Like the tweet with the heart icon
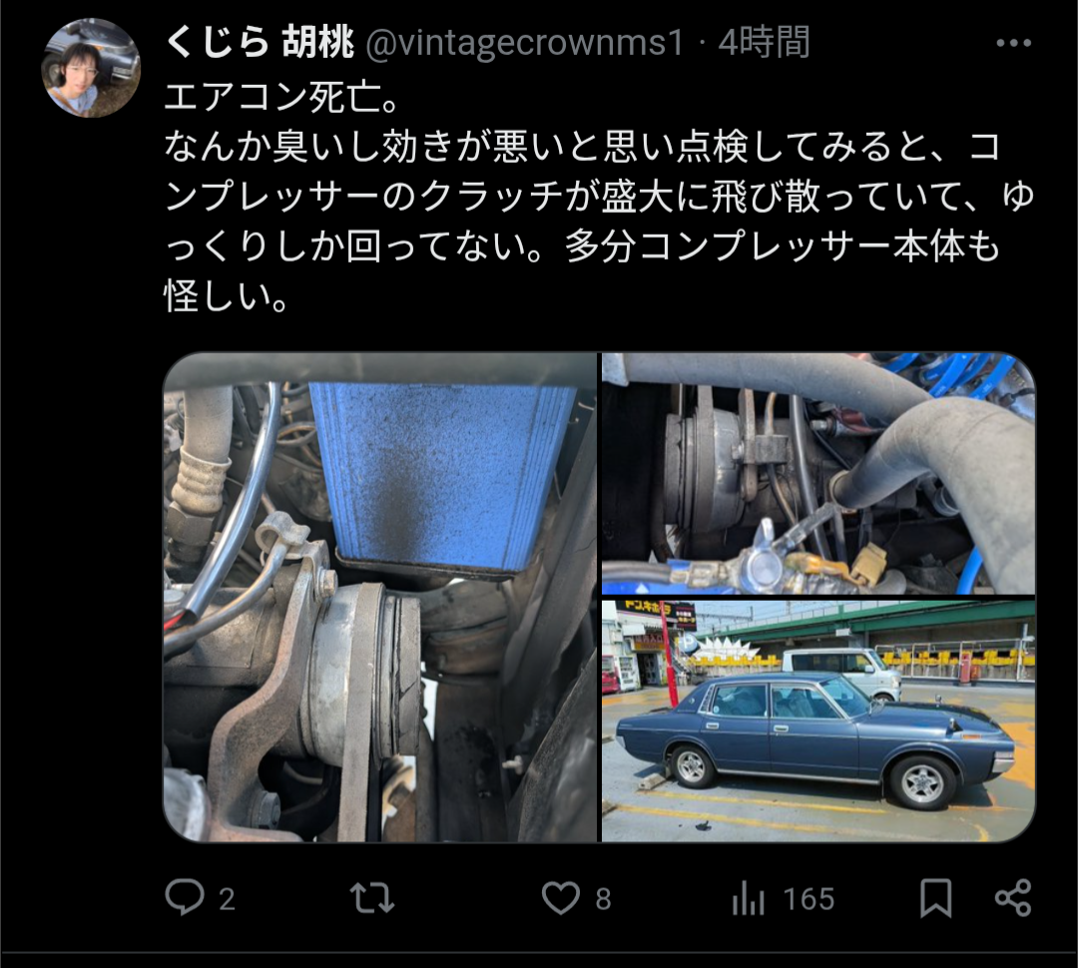 pyautogui.click(x=560, y=898)
